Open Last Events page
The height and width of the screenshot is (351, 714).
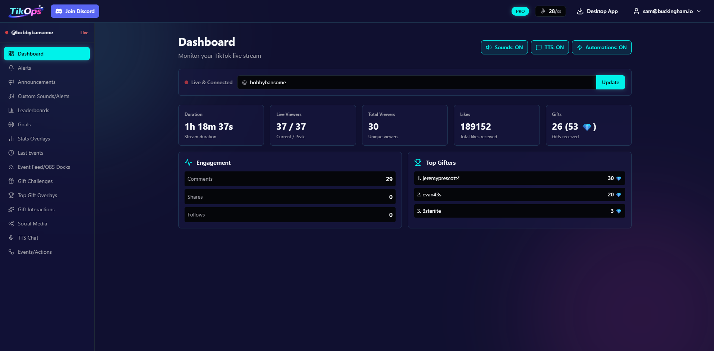point(47,153)
